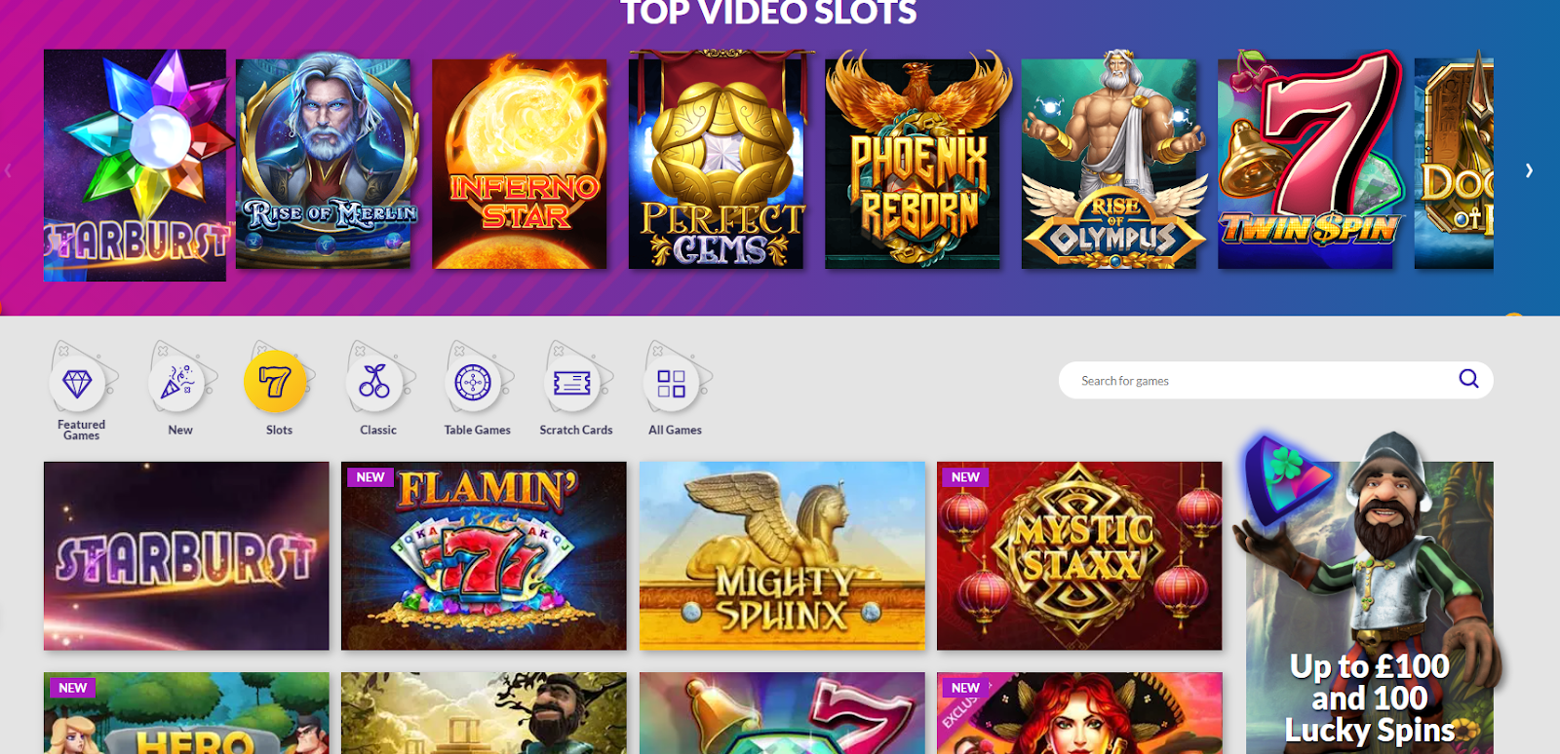The image size is (1560, 754).
Task: Go back with carousel left arrow
Action: pos(8,170)
